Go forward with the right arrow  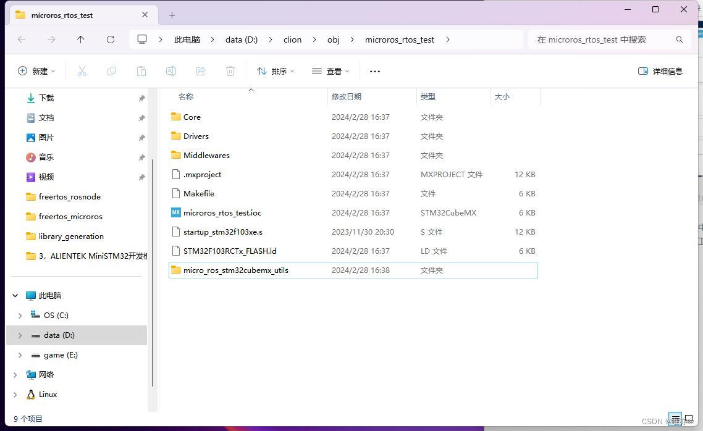pos(51,40)
